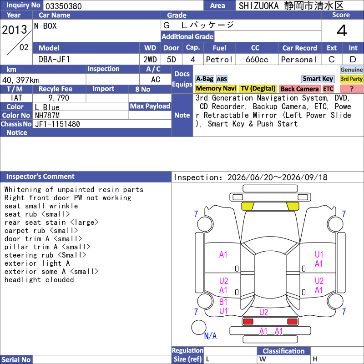Click comment 'Whitening of unpainted resin parts'

click(x=74, y=189)
